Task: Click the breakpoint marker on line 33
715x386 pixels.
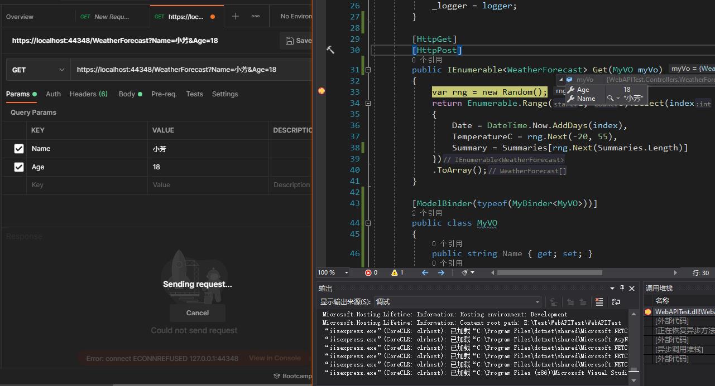Action: (321, 91)
